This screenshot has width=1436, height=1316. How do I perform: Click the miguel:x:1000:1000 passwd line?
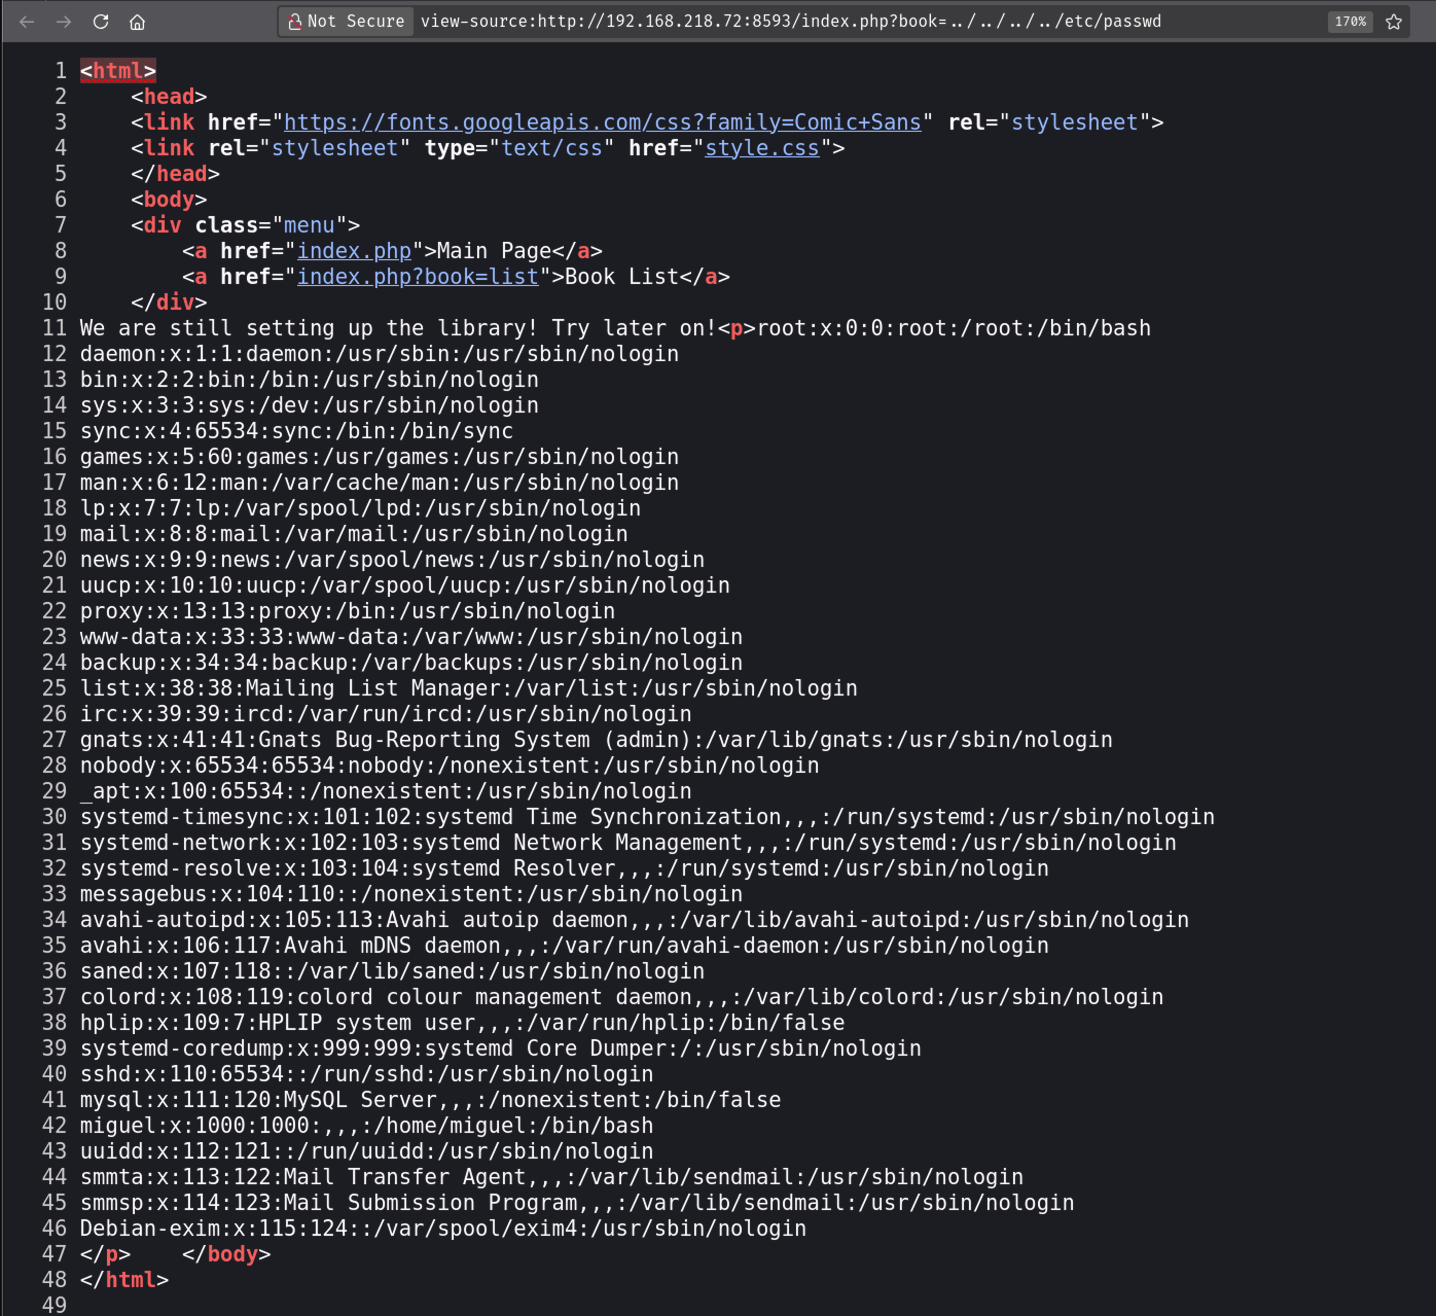pos(367,1125)
